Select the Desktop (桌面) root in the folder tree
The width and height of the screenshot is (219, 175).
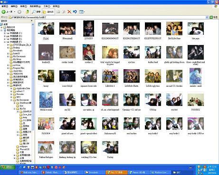coord(6,24)
